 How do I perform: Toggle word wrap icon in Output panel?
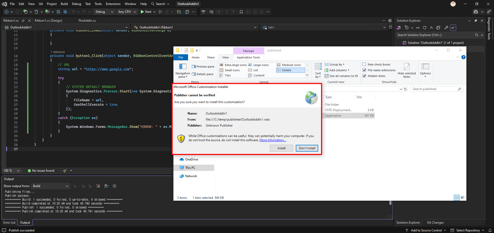(106, 186)
